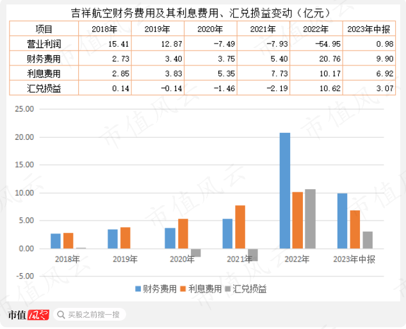
Task: Click the gray negative 2020年 汇兑损益 bar
Action: coord(196,253)
